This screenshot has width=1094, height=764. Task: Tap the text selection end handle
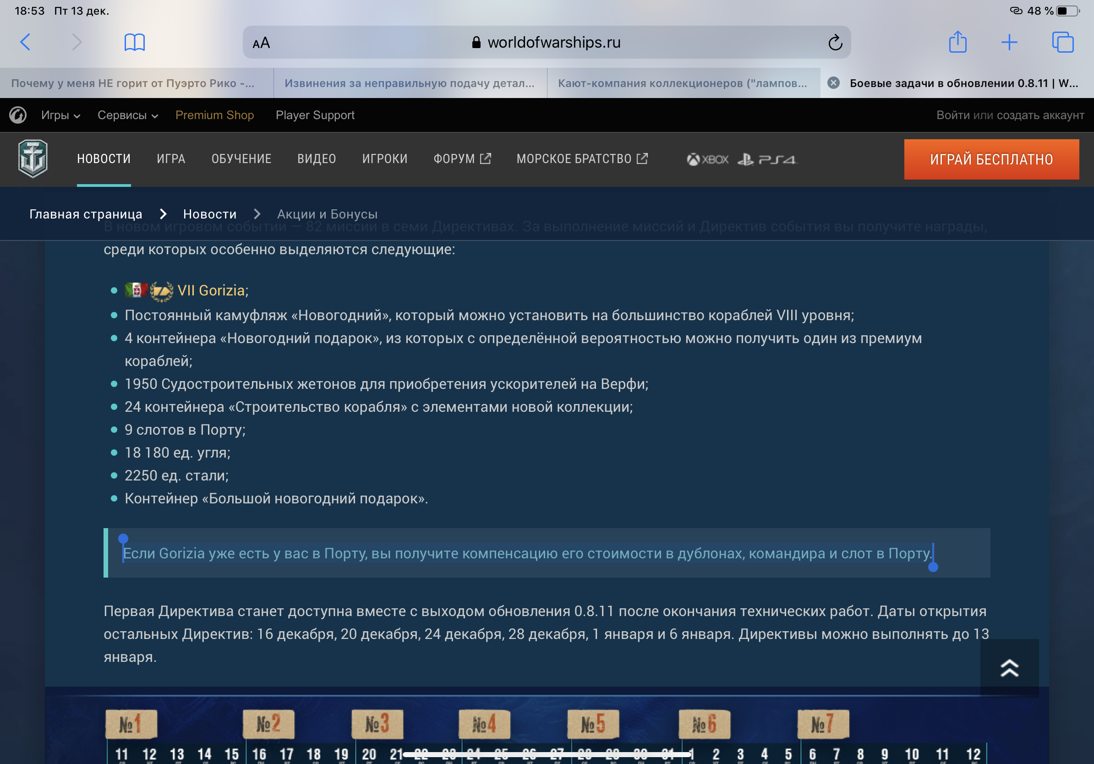(933, 567)
